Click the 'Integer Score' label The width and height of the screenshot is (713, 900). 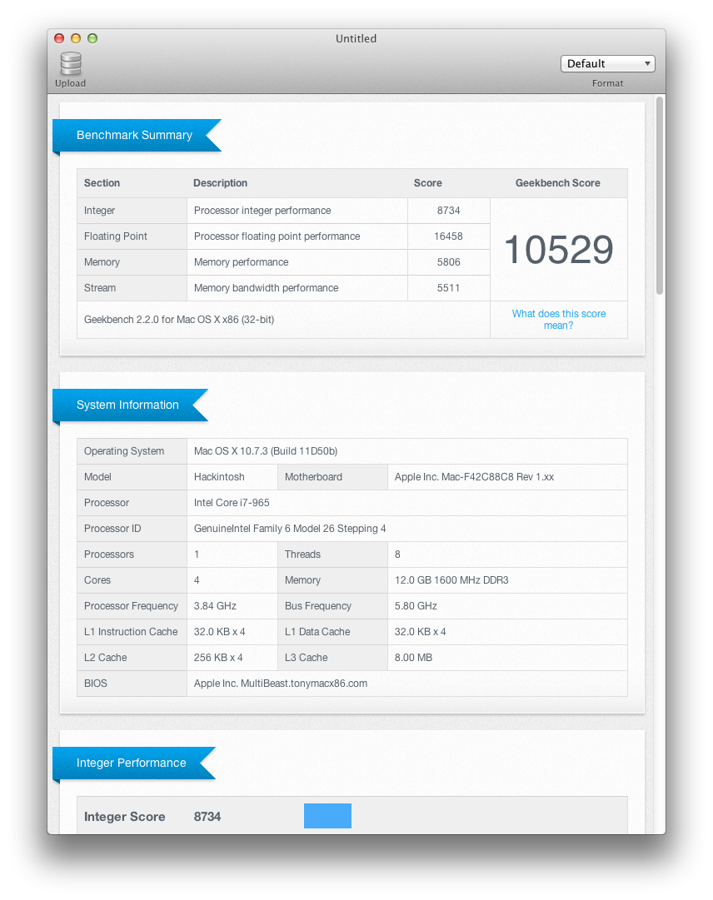tap(125, 817)
